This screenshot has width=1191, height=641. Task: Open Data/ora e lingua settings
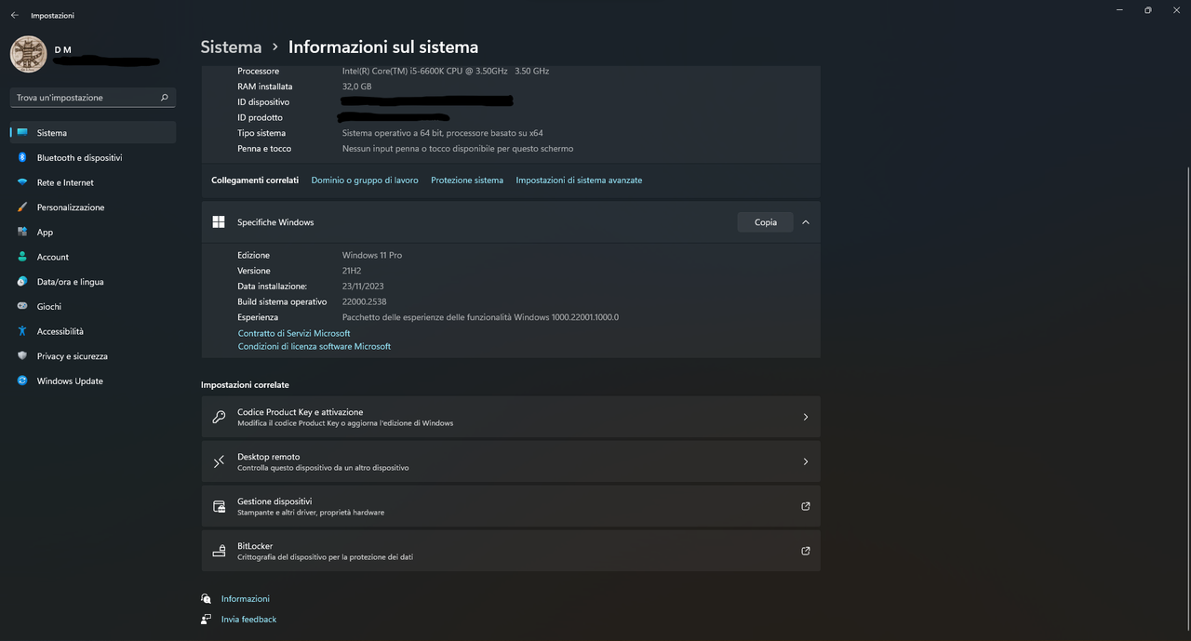point(93,282)
